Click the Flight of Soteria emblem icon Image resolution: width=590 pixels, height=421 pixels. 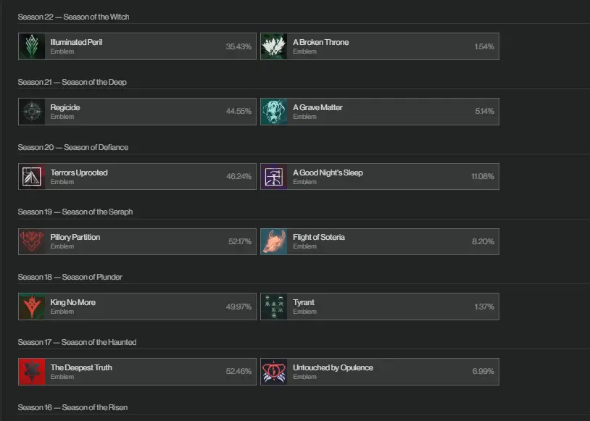[x=274, y=241]
